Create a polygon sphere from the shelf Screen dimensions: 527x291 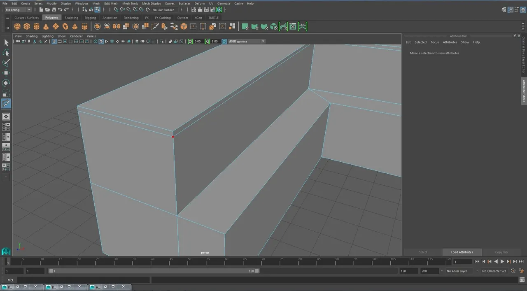[17, 26]
